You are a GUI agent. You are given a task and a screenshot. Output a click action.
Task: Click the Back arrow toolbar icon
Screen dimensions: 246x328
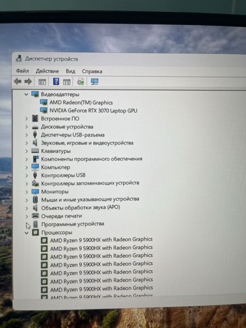(x=18, y=82)
